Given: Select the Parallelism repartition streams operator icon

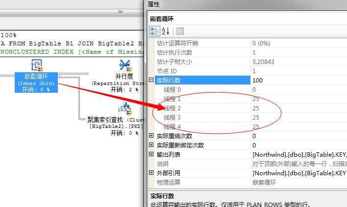Looking at the screenshot, I should tap(125, 65).
